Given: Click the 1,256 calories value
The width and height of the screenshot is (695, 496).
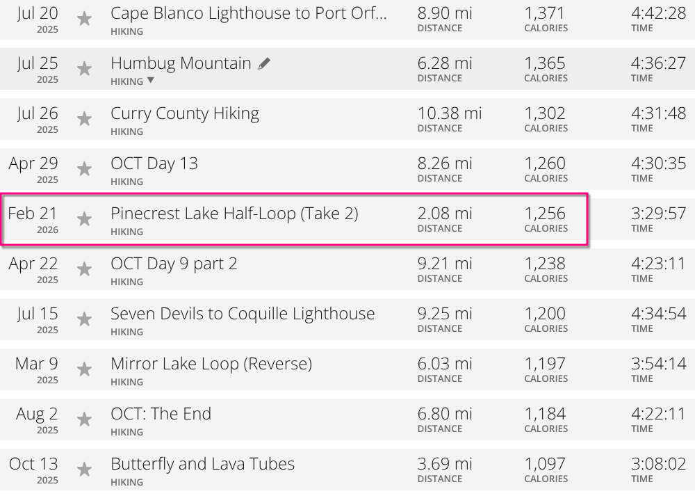Looking at the screenshot, I should pos(545,214).
